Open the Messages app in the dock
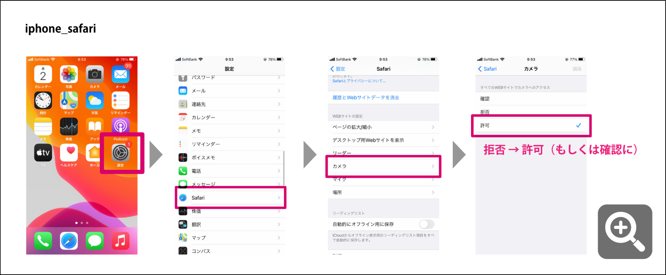The width and height of the screenshot is (666, 275). 95,241
